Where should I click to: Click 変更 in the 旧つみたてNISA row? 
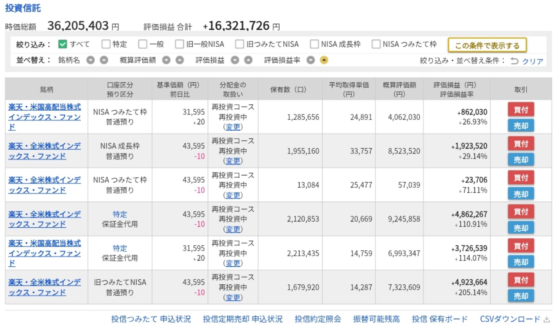[x=233, y=297]
